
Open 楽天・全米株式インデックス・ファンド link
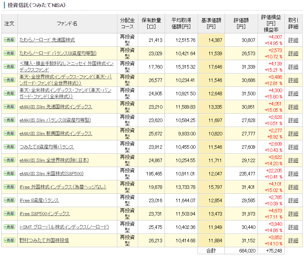(66, 93)
